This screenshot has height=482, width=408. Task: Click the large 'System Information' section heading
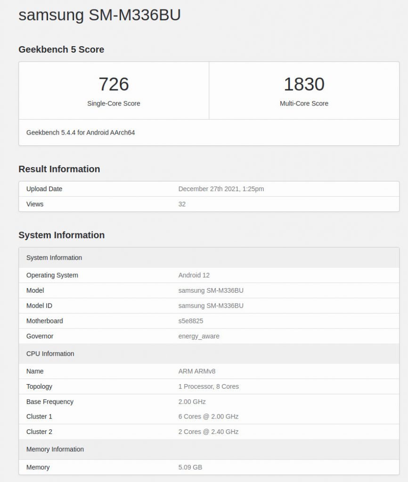pyautogui.click(x=62, y=235)
